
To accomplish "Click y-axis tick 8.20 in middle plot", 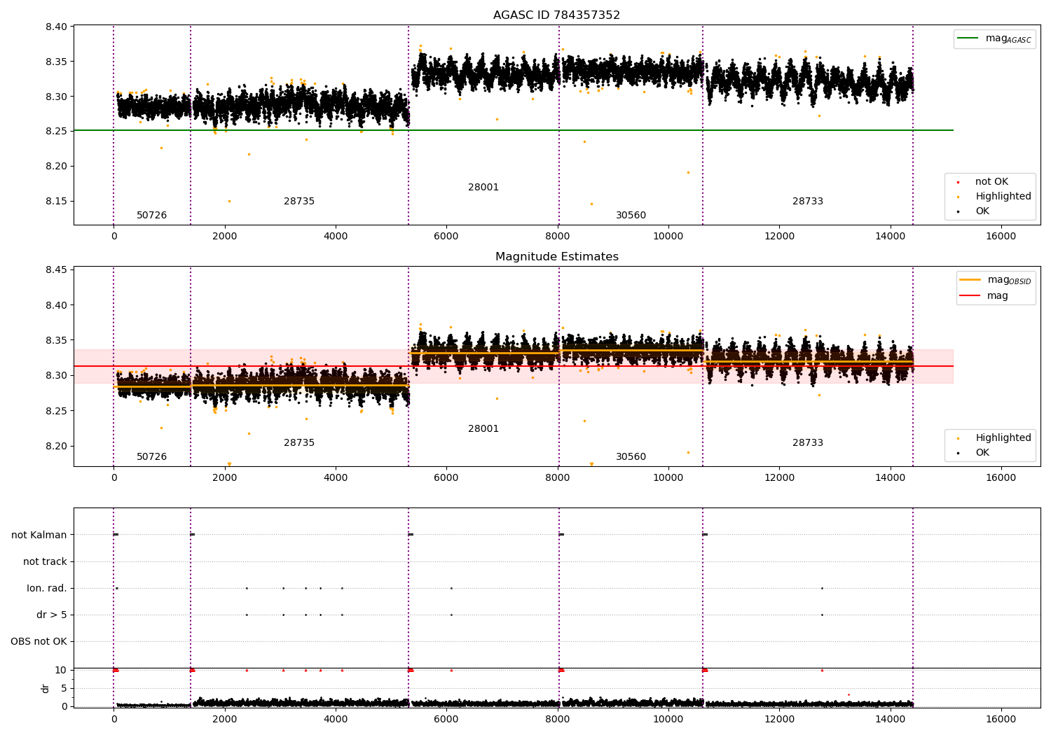I will pyautogui.click(x=56, y=446).
